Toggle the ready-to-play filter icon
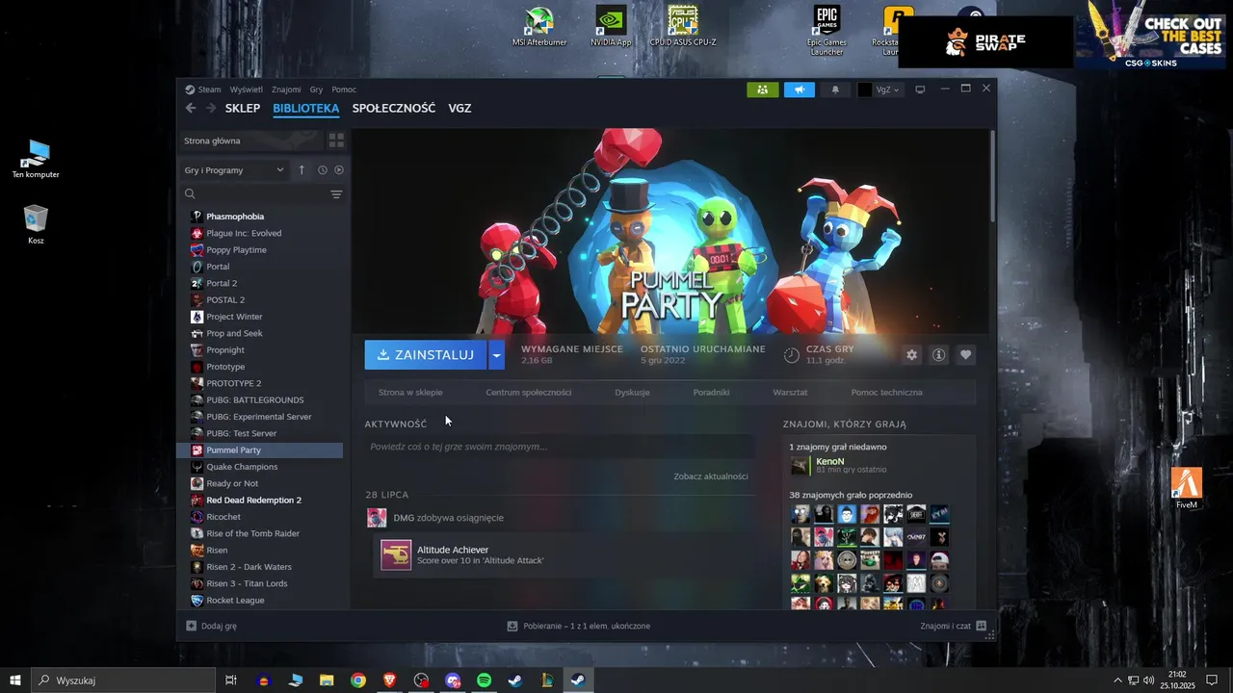The height and width of the screenshot is (693, 1233). pyautogui.click(x=338, y=170)
